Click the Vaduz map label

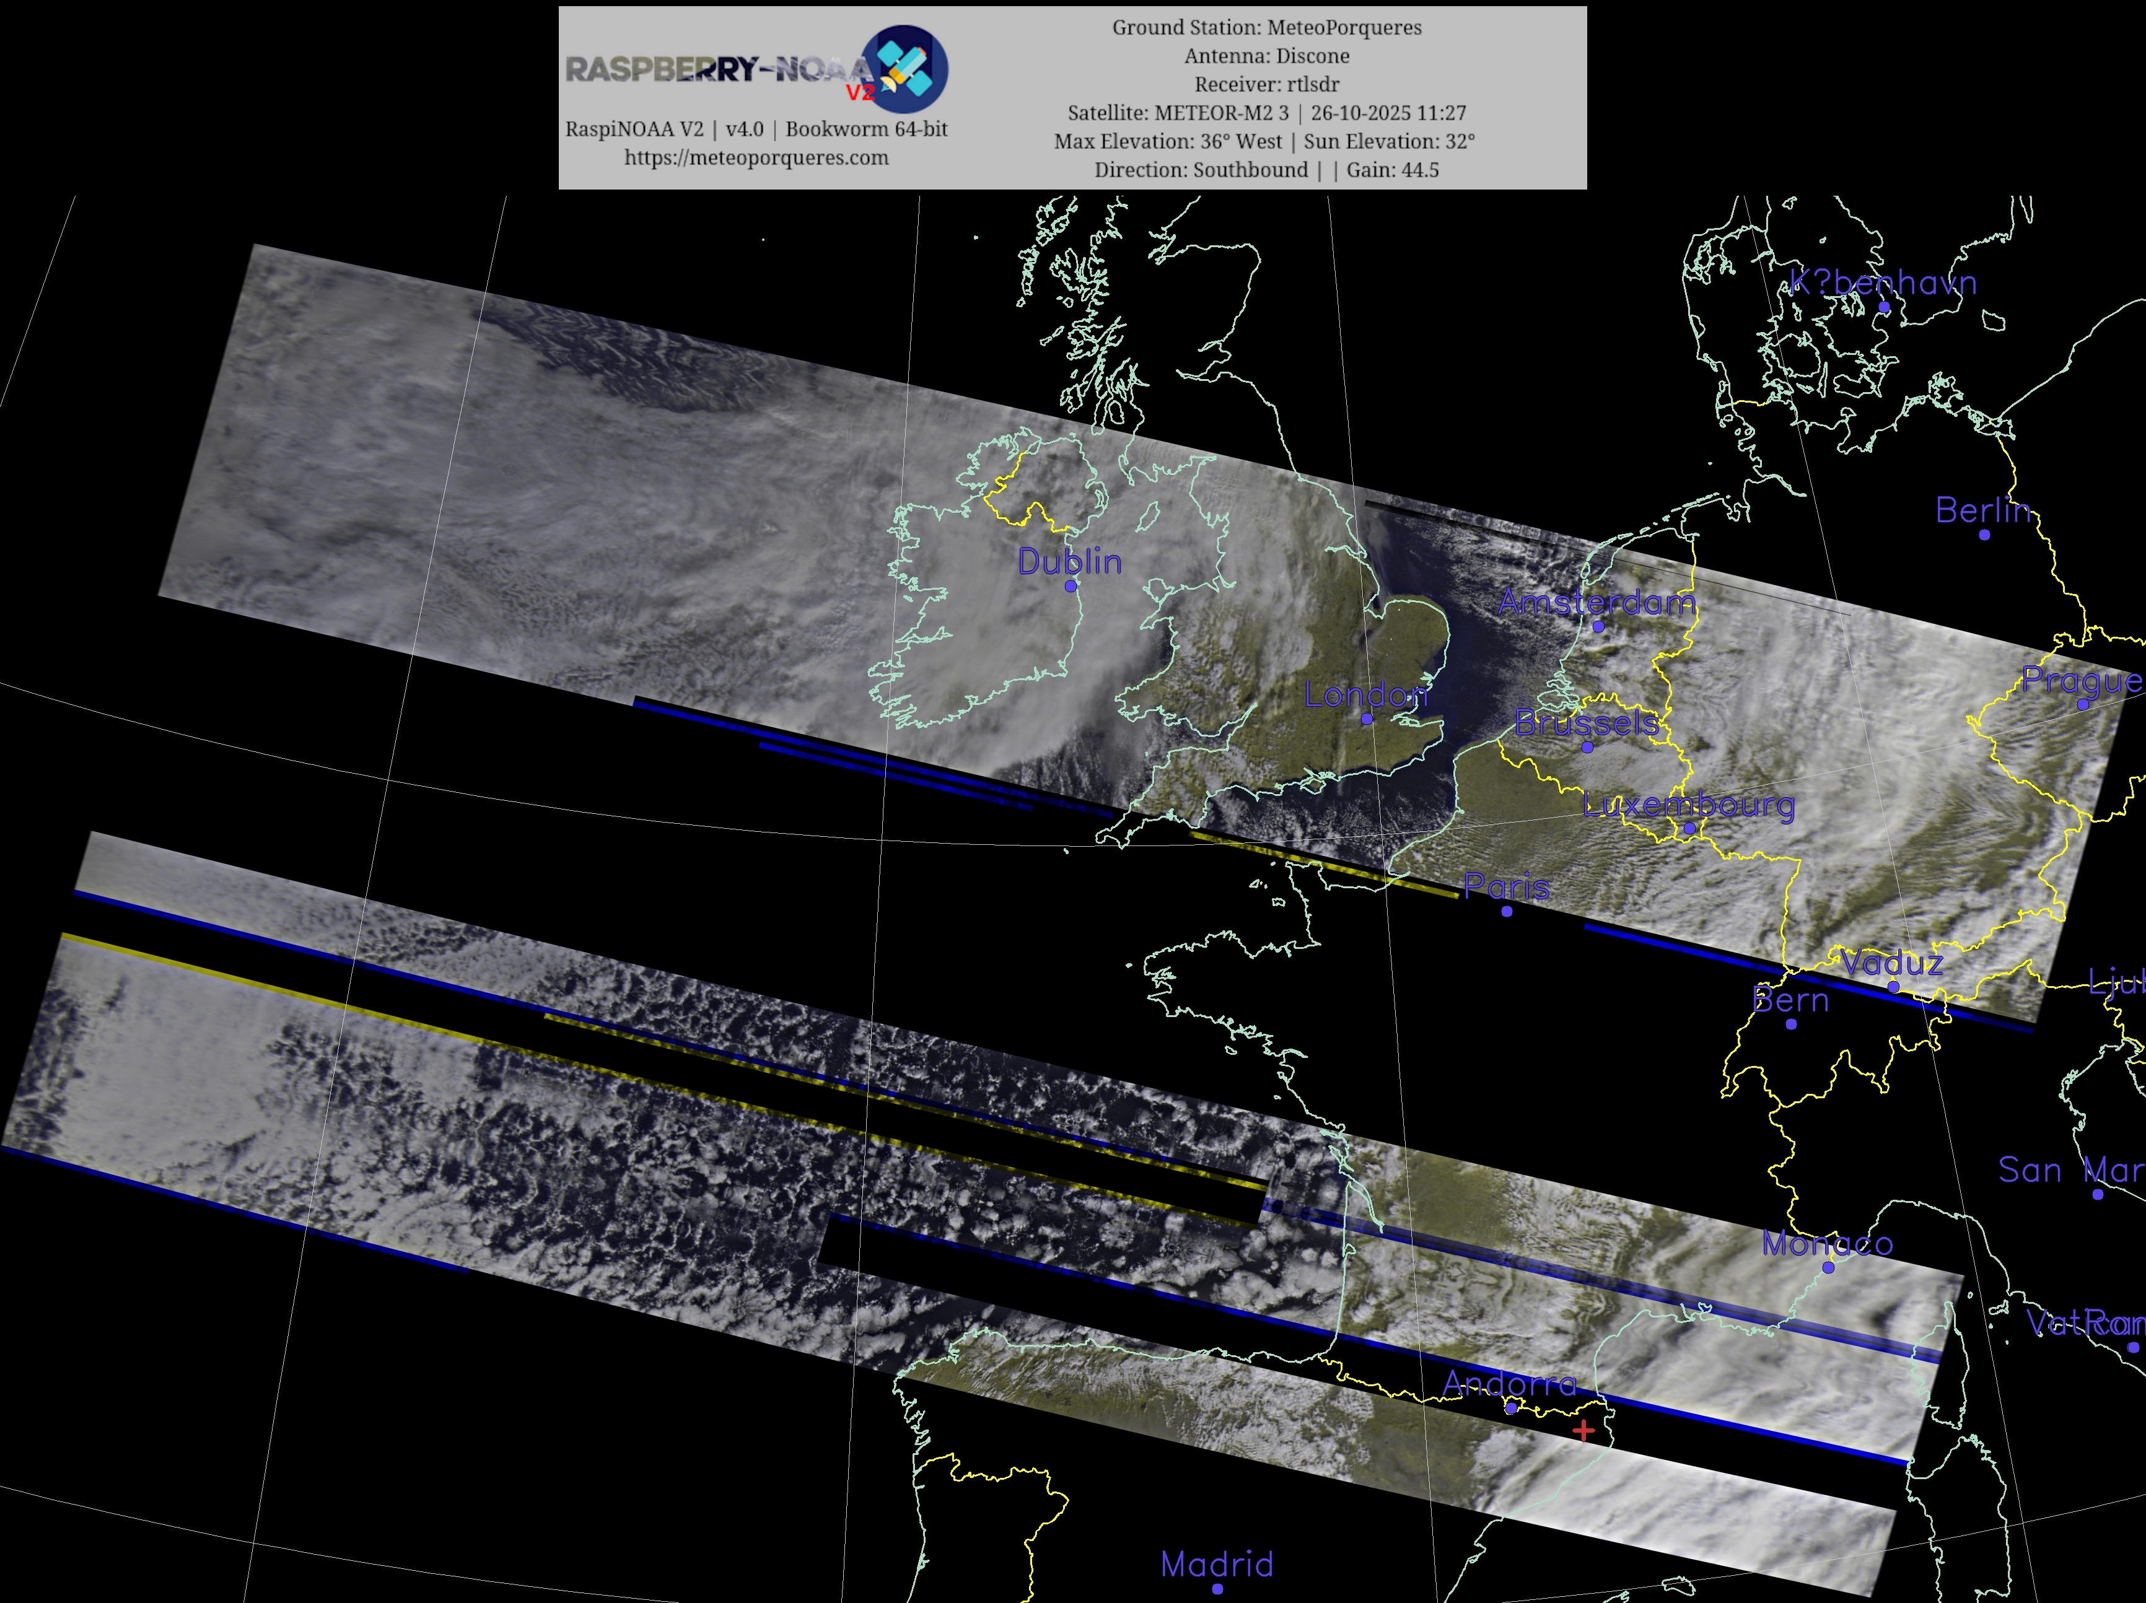(x=1892, y=963)
